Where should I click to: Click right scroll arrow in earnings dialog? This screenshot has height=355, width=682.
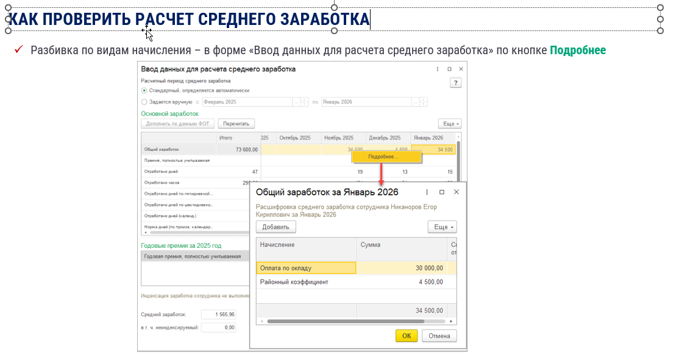click(x=451, y=322)
